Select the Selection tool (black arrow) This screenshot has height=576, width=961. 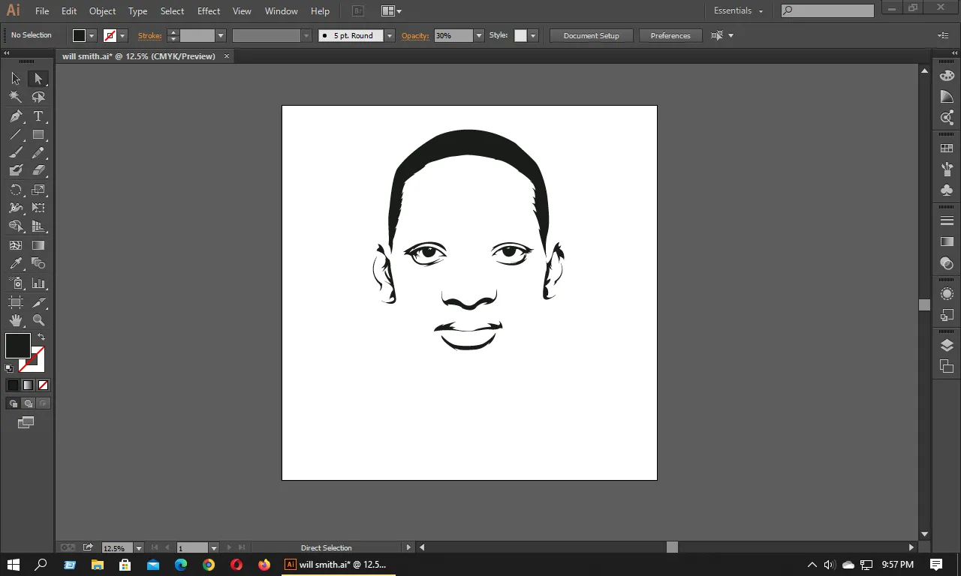coord(16,79)
